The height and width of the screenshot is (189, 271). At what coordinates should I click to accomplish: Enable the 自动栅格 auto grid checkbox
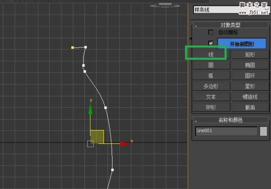click(x=210, y=32)
